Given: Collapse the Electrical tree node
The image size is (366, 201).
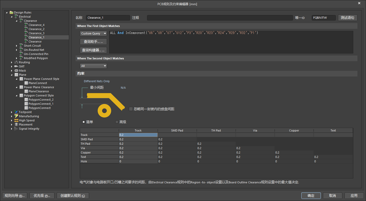Looking at the screenshot, I should 12,17.
